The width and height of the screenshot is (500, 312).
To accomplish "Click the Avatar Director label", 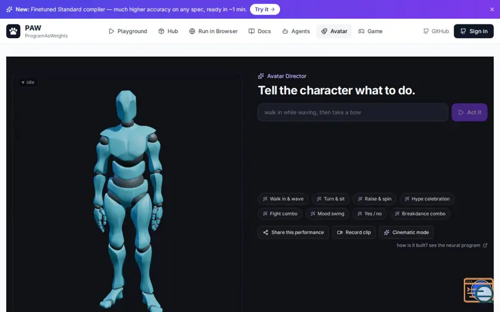I will tap(286, 76).
